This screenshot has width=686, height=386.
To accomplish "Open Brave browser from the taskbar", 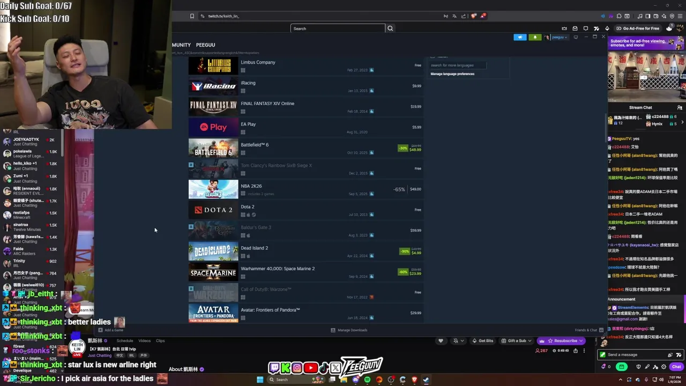I will pos(414,380).
